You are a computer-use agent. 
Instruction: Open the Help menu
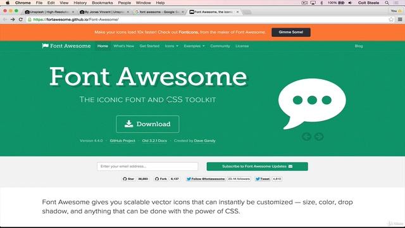tap(160, 3)
